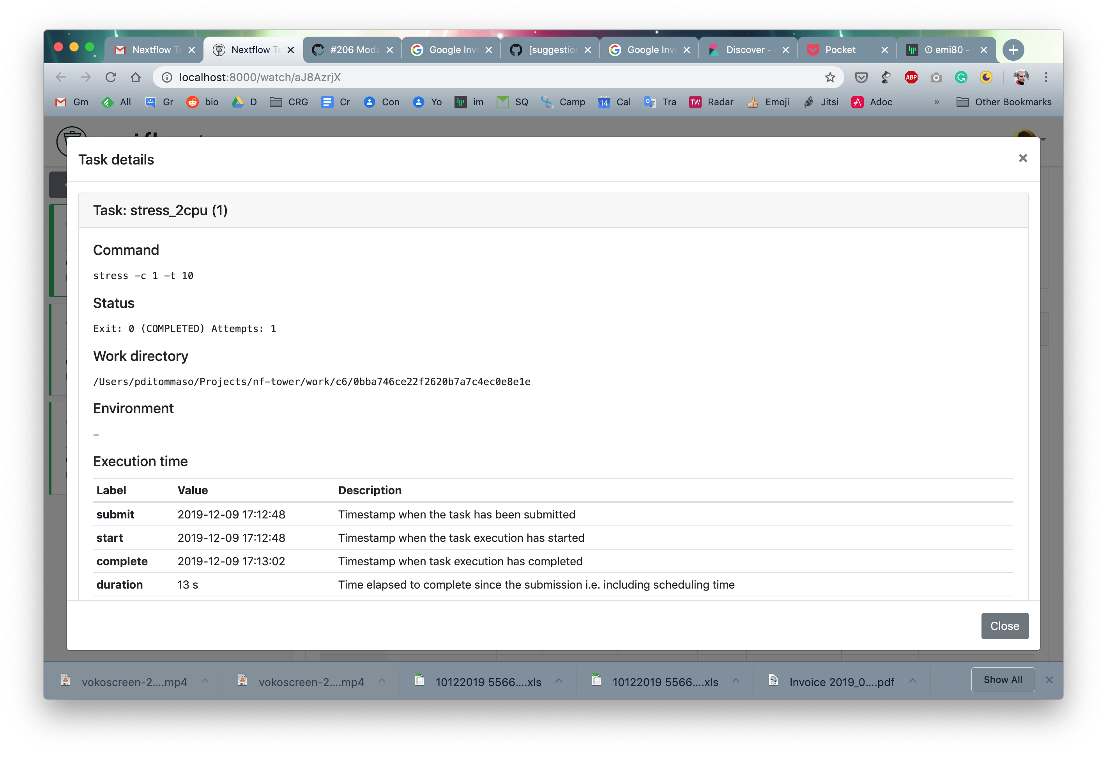The width and height of the screenshot is (1107, 757).
Task: Open the Invoice 2019 pdf download options
Action: (x=912, y=681)
